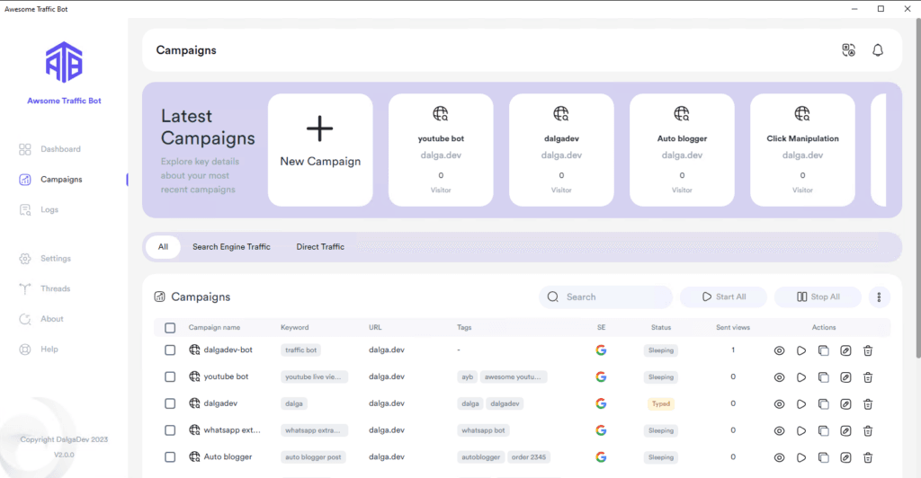Open Help in the sidebar
The width and height of the screenshot is (921, 478).
point(39,350)
